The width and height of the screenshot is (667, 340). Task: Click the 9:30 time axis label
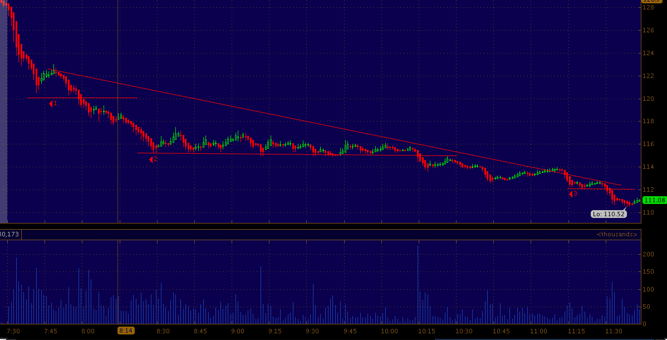[x=313, y=331]
